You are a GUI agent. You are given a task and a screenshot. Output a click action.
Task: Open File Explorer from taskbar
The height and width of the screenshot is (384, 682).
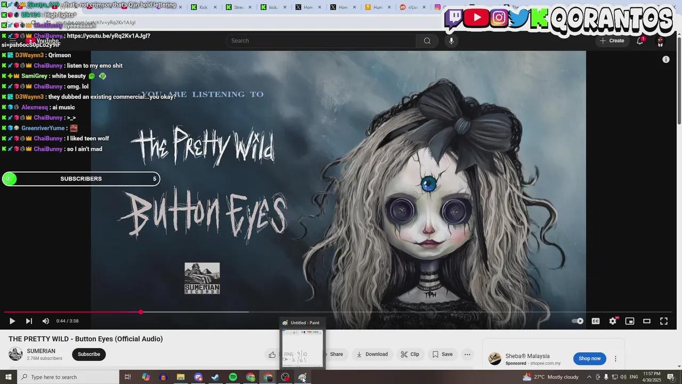pyautogui.click(x=180, y=377)
